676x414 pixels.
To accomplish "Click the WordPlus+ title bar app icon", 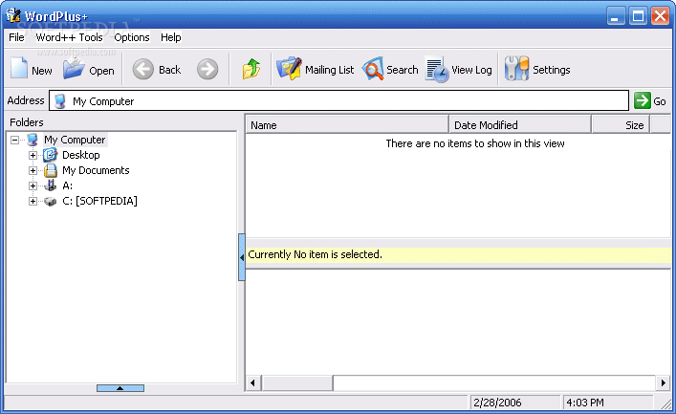I will click(13, 15).
